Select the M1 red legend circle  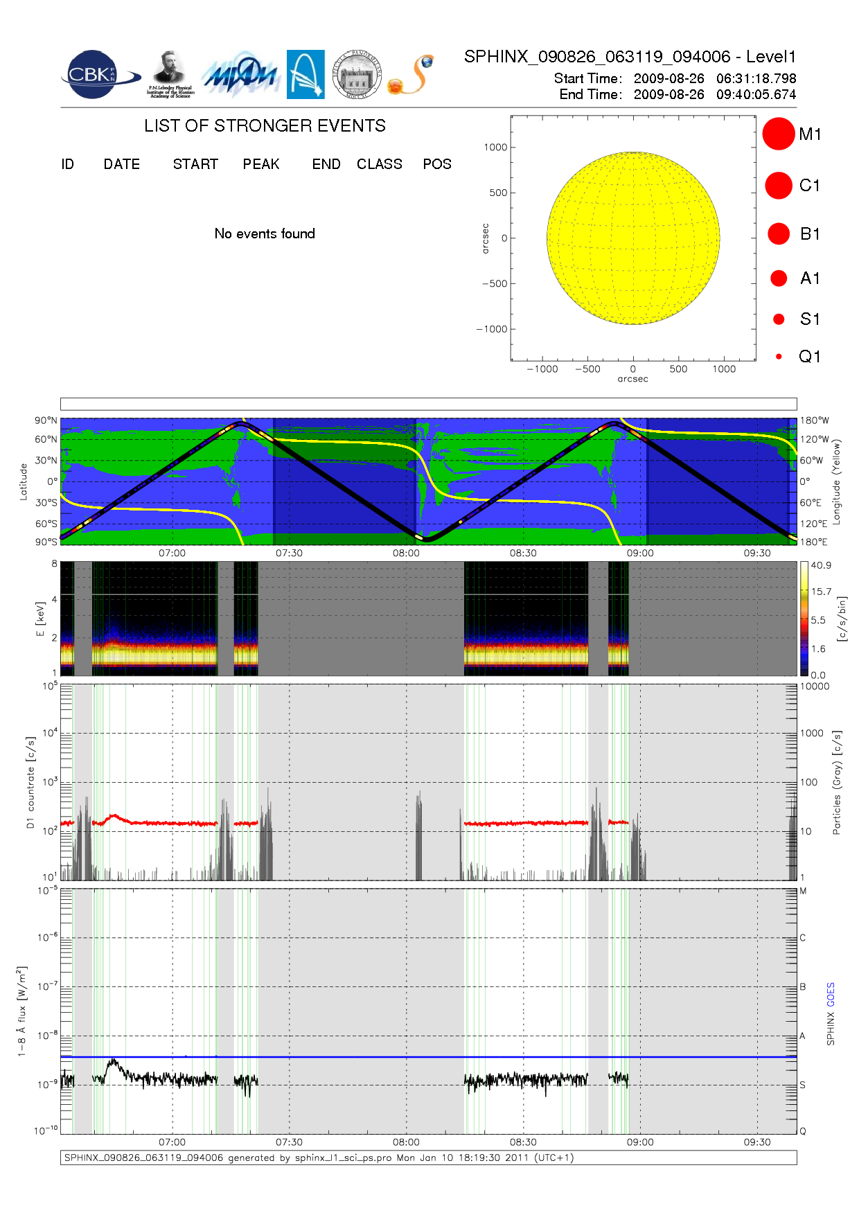coord(778,134)
